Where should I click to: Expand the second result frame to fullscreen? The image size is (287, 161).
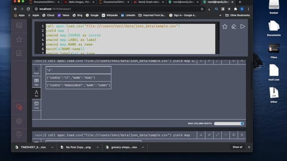coord(217,135)
